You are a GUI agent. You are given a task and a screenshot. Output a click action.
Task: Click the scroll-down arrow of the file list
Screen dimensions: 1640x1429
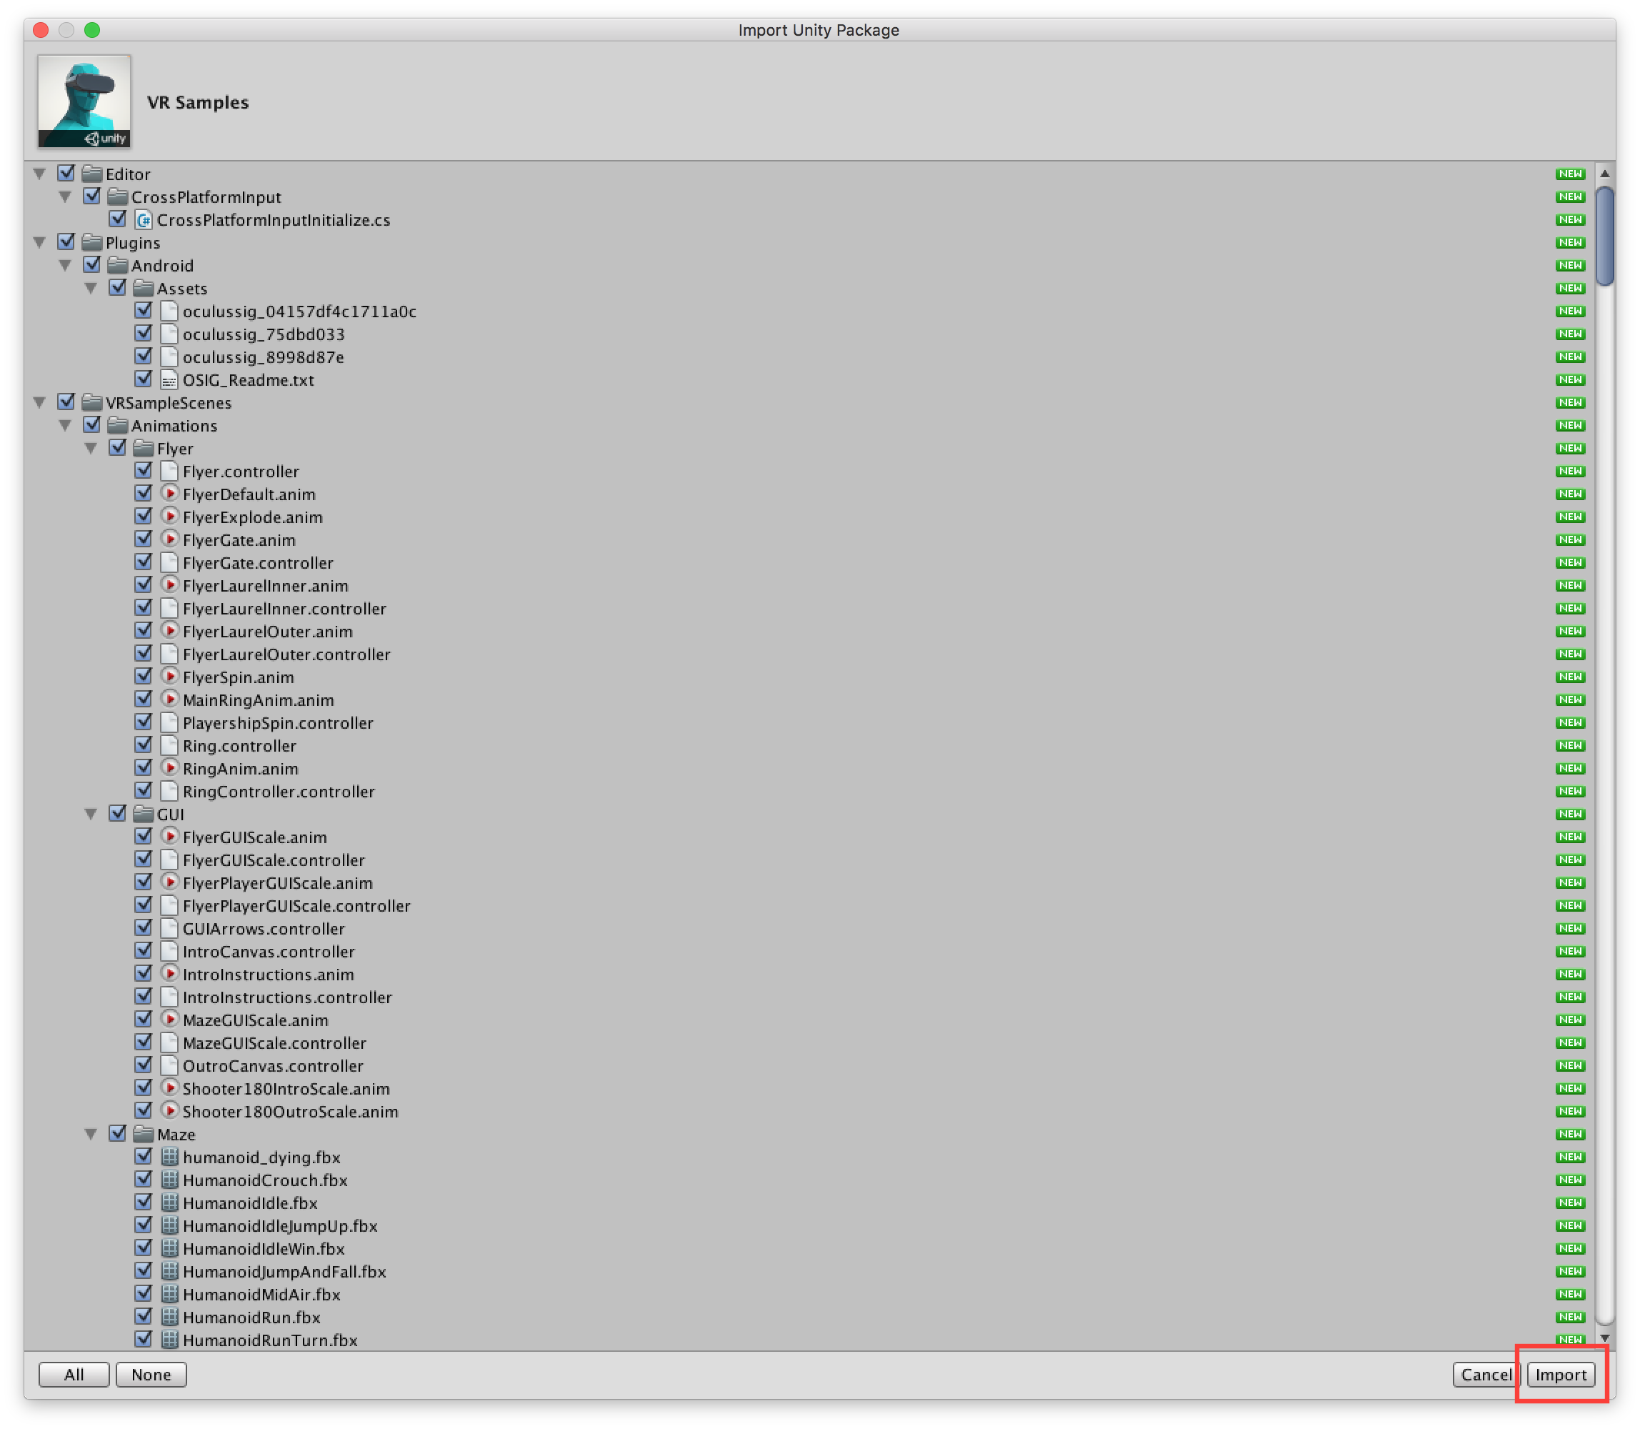1604,1339
